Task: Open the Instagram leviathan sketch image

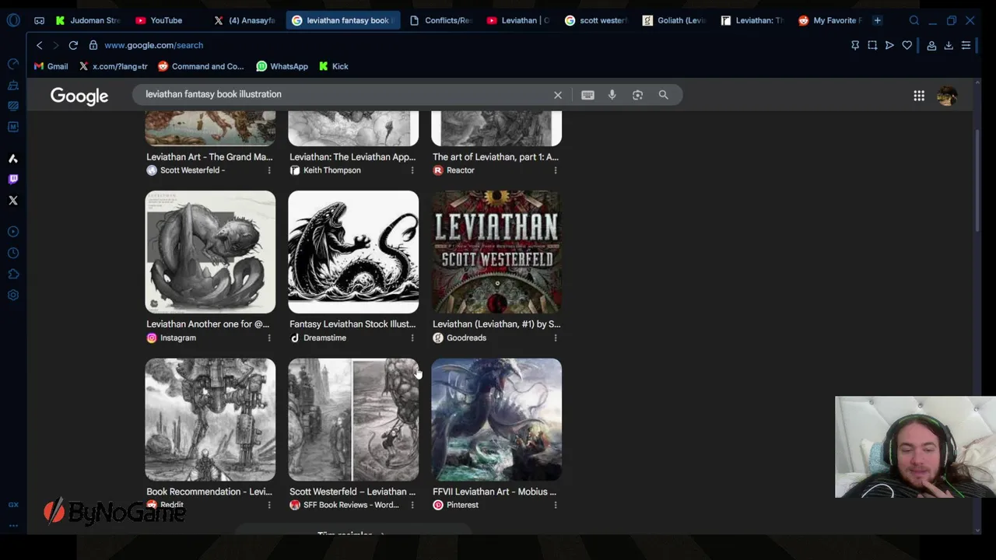Action: [x=210, y=252]
